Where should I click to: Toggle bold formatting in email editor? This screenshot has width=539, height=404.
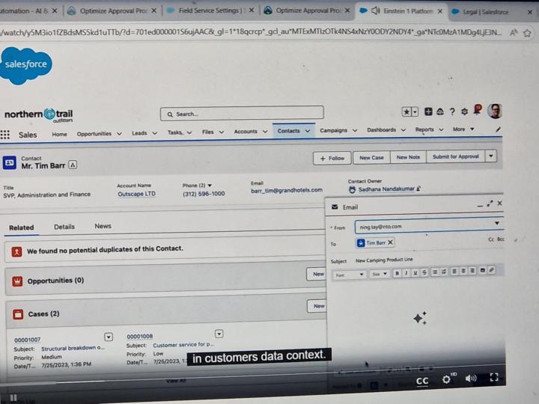point(397,272)
